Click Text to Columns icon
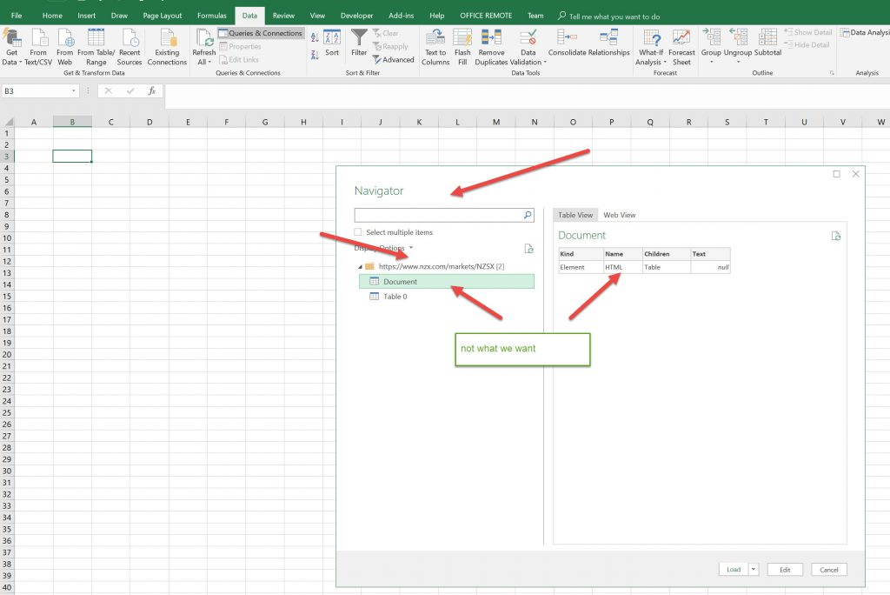The width and height of the screenshot is (890, 595). 435,38
